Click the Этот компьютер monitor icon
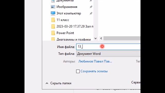 (x=53, y=13)
